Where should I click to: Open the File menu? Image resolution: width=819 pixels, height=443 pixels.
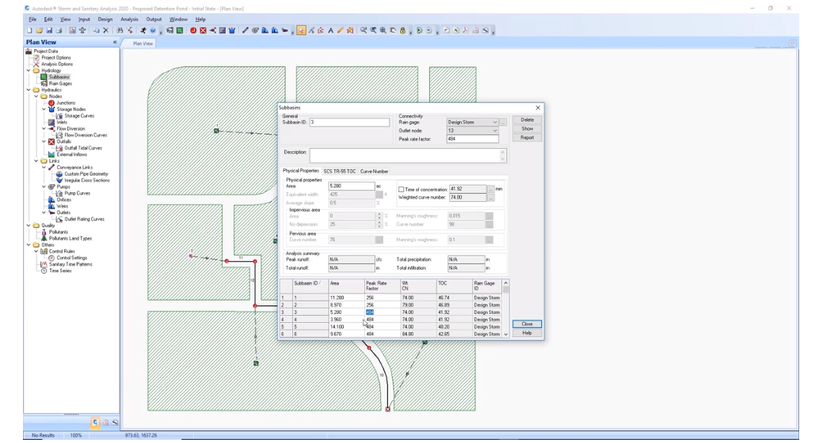click(x=32, y=19)
